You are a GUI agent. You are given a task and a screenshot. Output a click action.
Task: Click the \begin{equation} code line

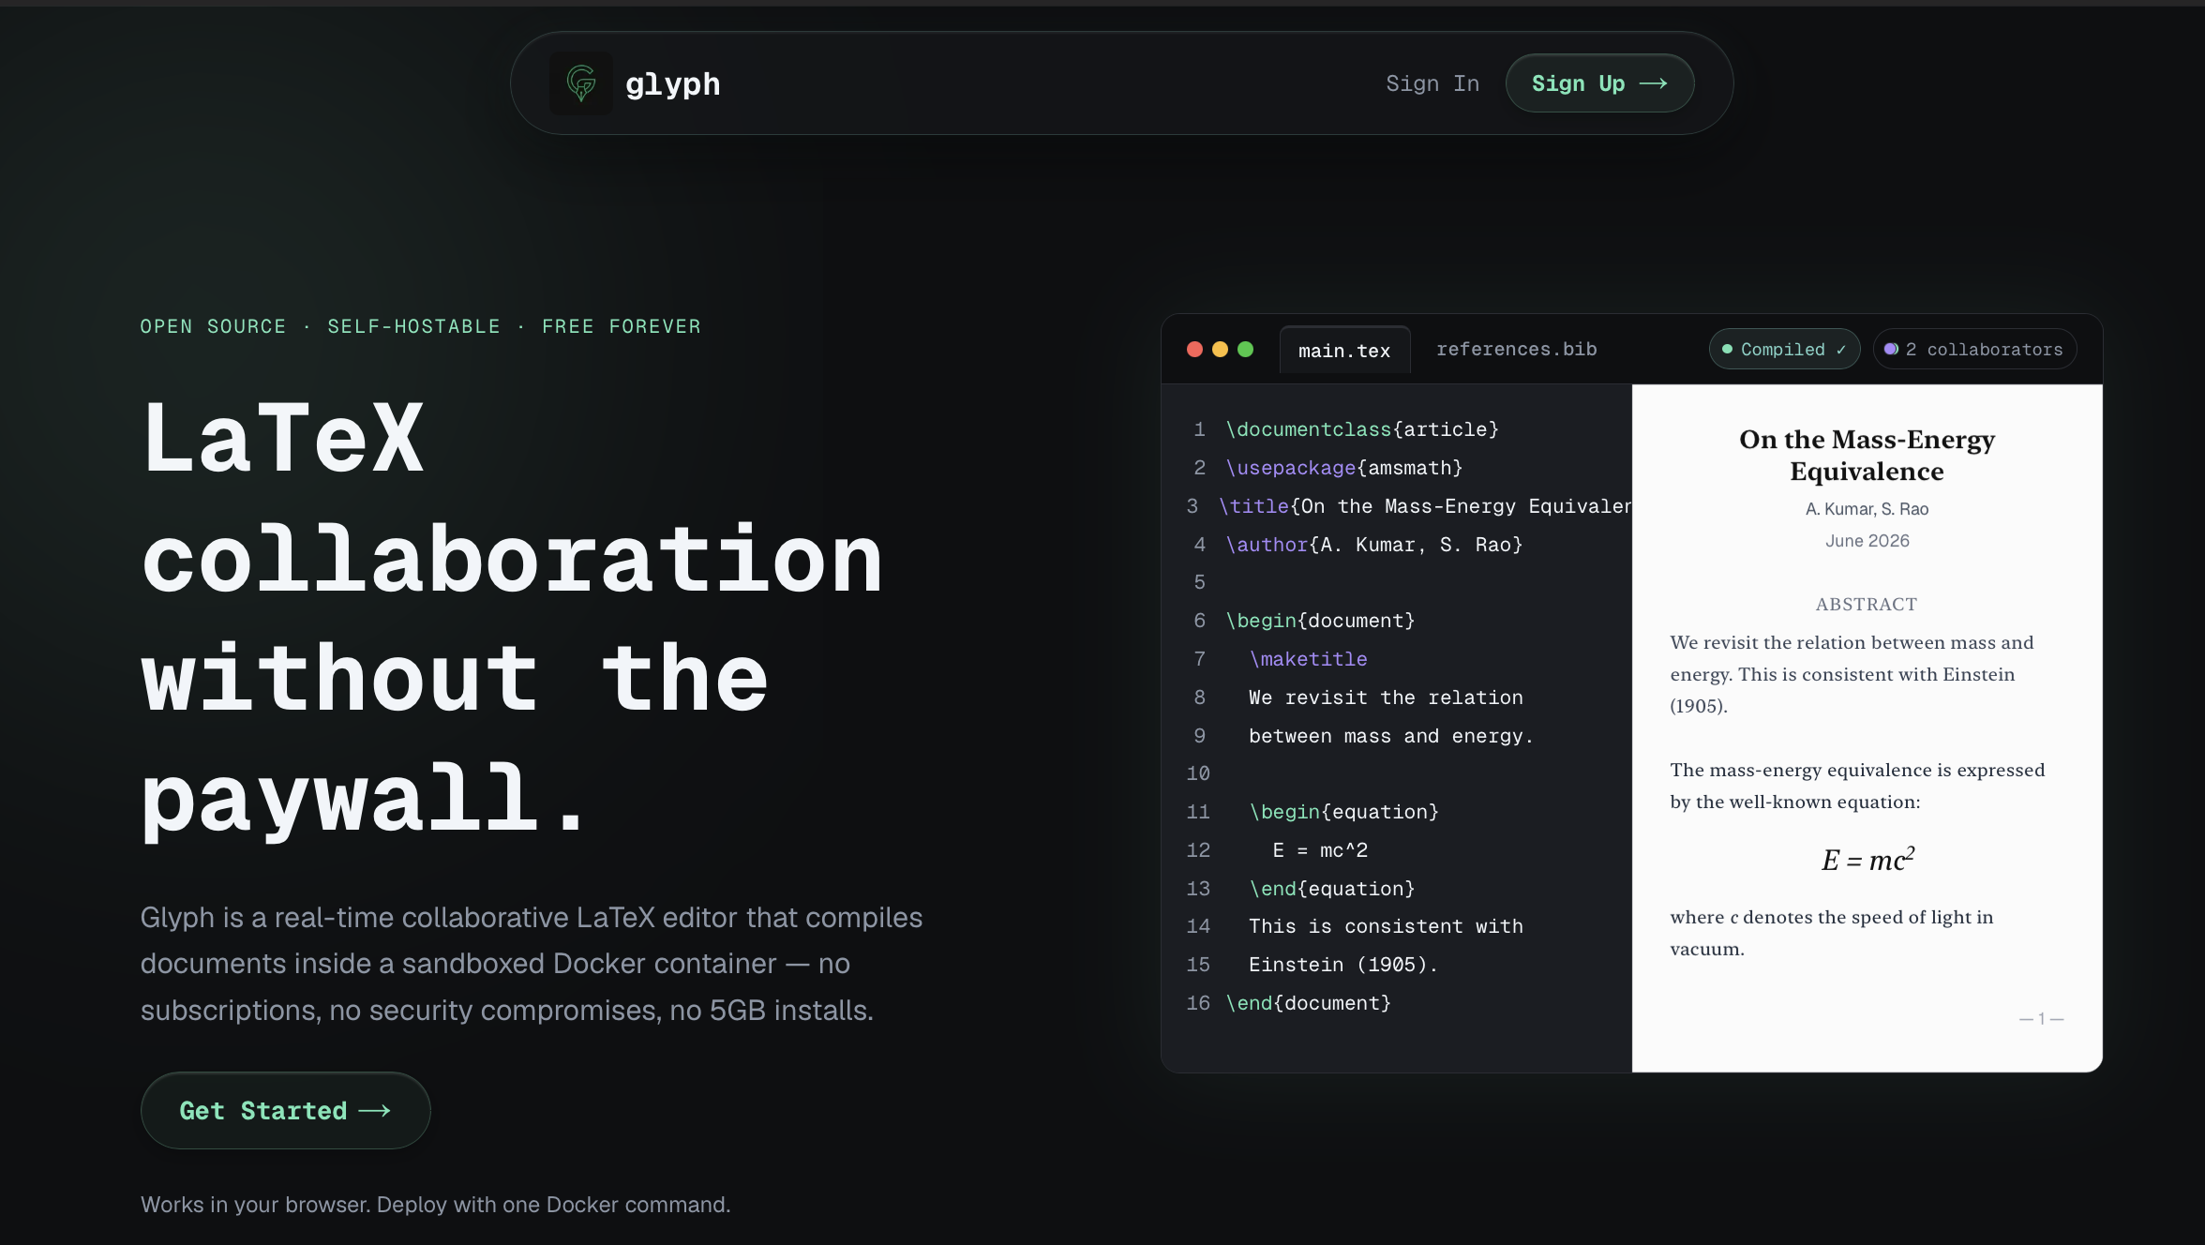[x=1343, y=812]
